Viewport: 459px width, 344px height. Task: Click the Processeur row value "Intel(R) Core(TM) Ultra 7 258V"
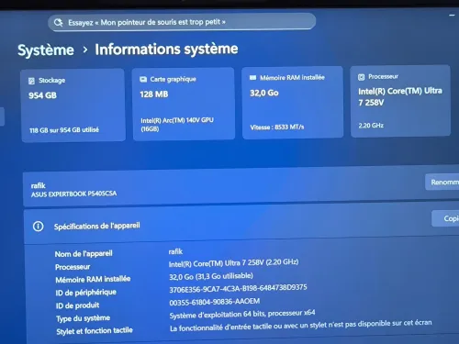(233, 263)
